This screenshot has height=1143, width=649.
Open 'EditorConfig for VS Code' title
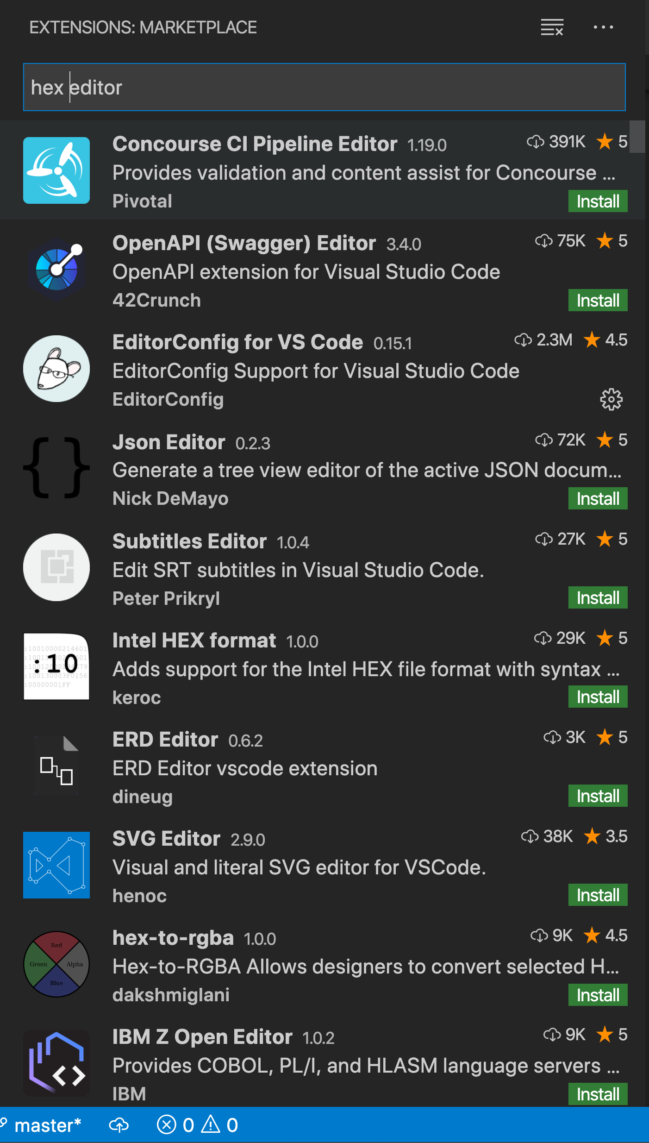237,342
